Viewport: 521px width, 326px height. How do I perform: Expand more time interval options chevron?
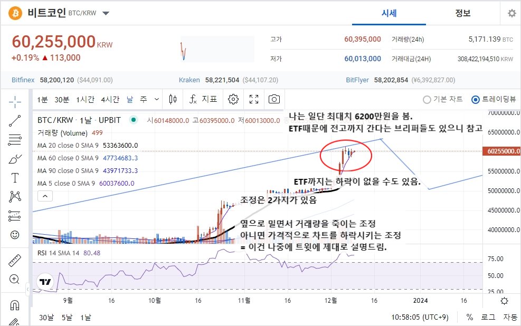(157, 99)
